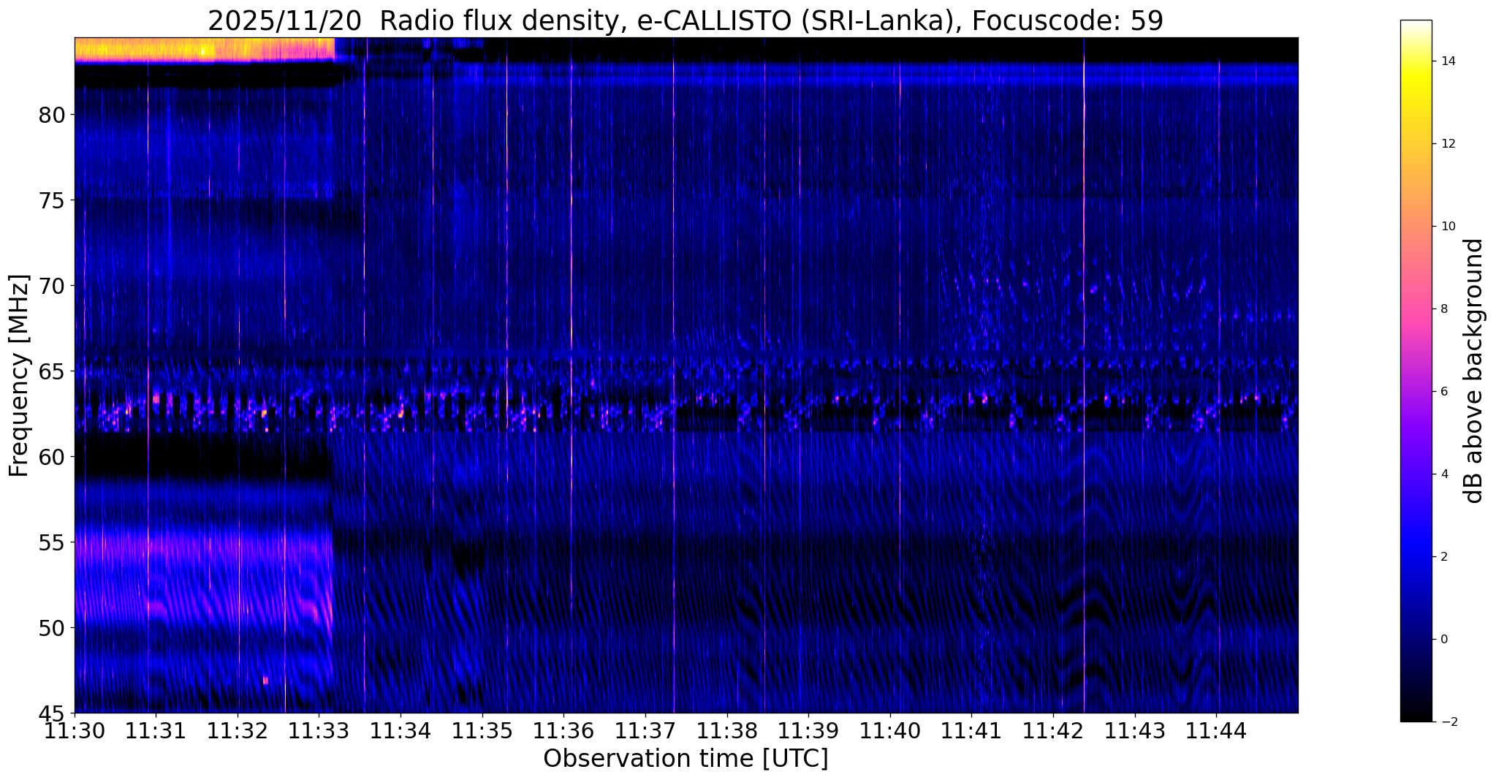This screenshot has width=1496, height=780.
Task: Click the 11:42 time tick label
Action: 1053,730
